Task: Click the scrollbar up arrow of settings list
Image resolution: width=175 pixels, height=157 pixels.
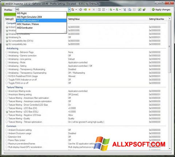Action: [170, 19]
